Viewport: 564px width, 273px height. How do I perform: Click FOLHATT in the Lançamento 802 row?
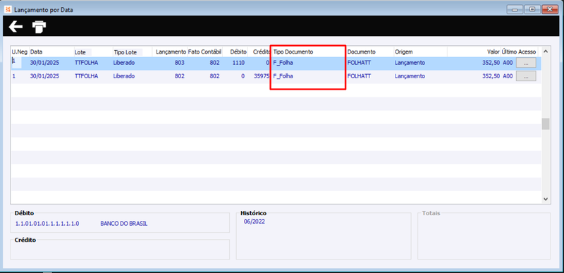coord(359,76)
